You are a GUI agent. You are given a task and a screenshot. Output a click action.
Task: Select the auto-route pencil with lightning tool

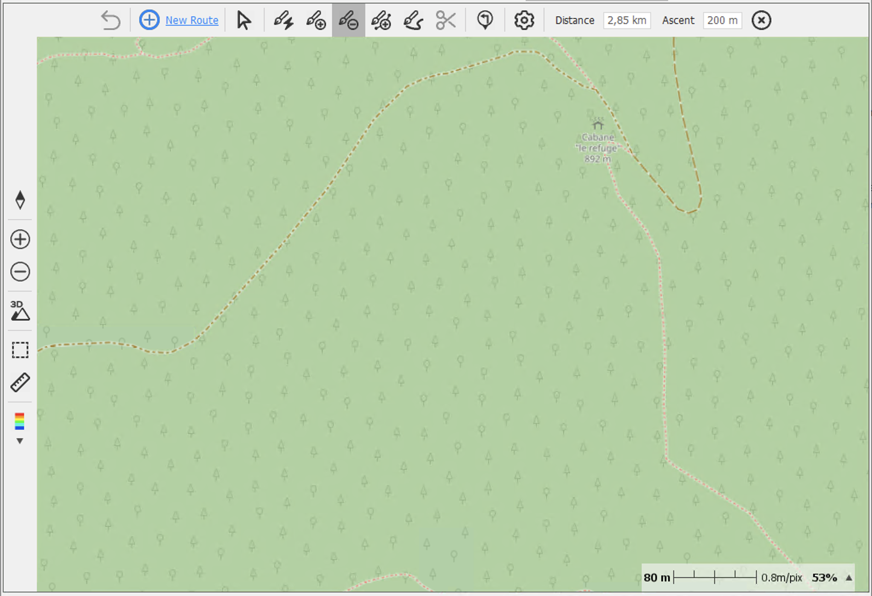(x=283, y=20)
